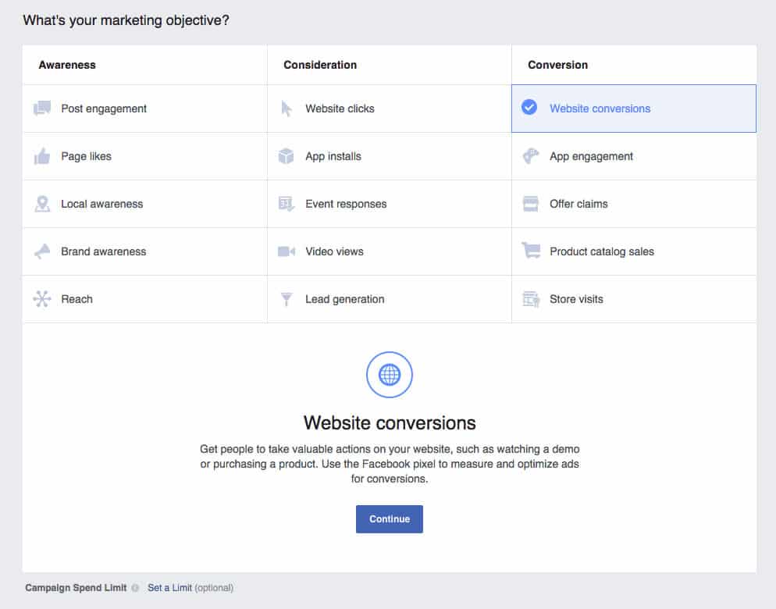
Task: Click the Campaign Spend Limit label
Action: click(76, 588)
